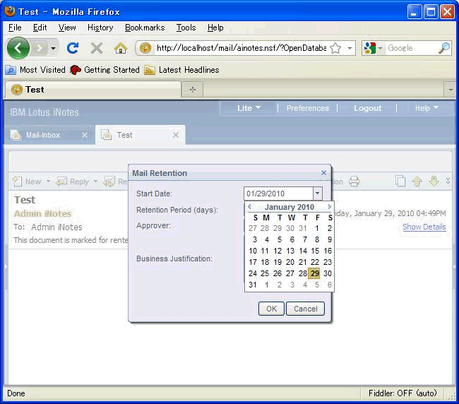The height and width of the screenshot is (404, 459).
Task: Close the Mail-Inbox tab
Action: (85, 135)
